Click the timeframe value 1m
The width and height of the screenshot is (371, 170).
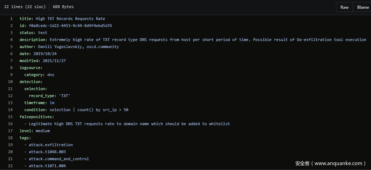tap(52, 103)
